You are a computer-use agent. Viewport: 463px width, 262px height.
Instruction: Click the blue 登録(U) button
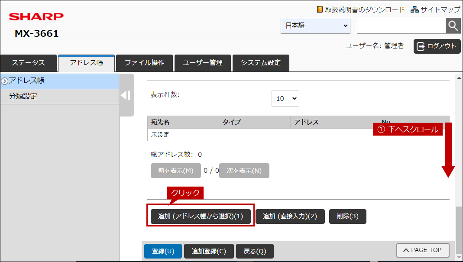click(x=163, y=251)
